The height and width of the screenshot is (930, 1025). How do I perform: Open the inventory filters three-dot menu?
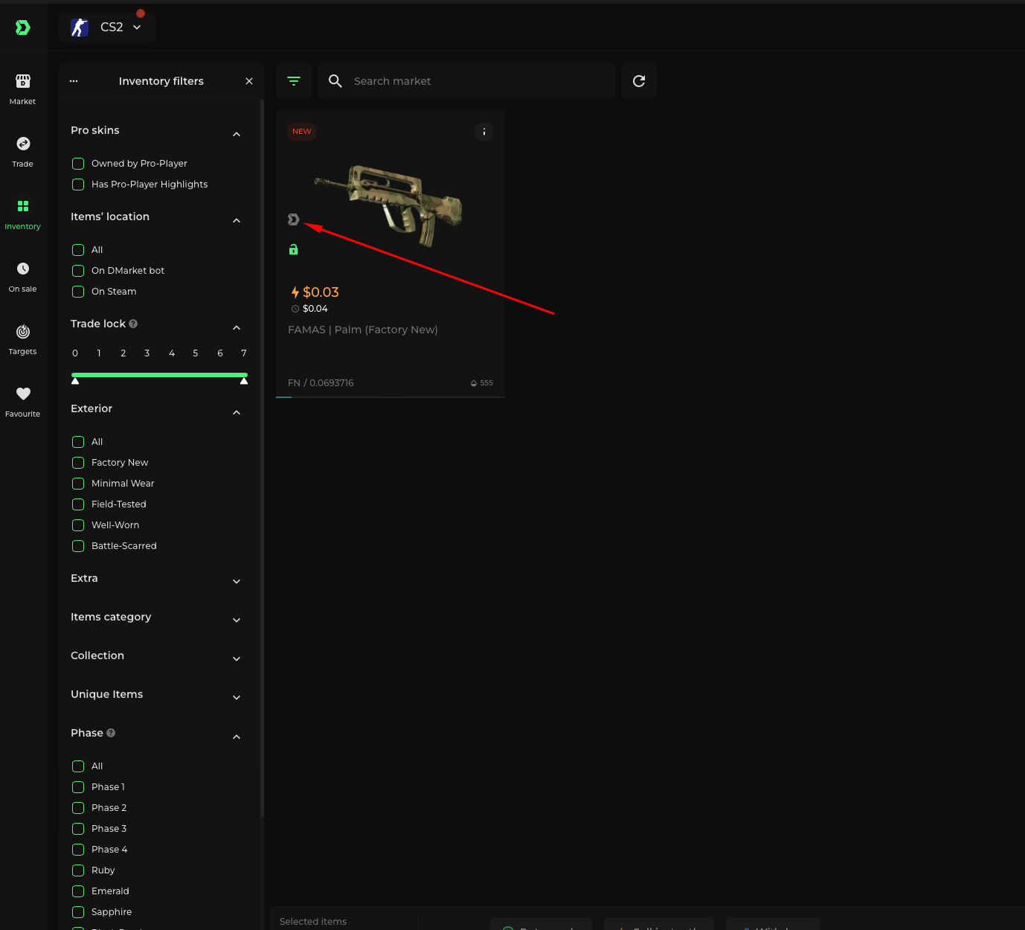[74, 81]
